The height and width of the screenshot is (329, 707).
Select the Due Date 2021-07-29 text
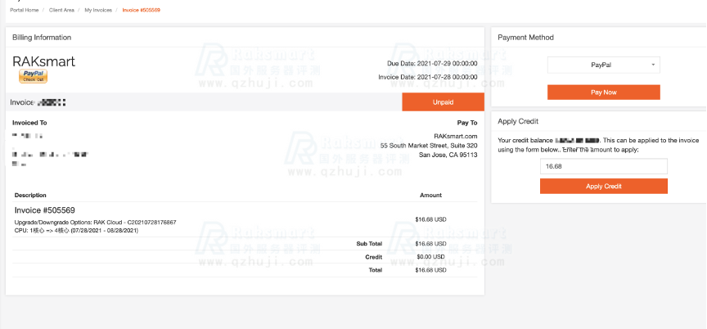[x=432, y=64]
